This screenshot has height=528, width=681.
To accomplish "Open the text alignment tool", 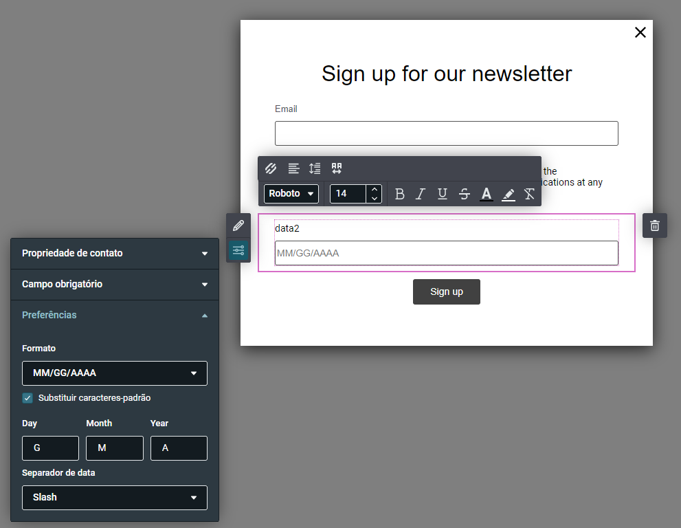I will point(293,168).
